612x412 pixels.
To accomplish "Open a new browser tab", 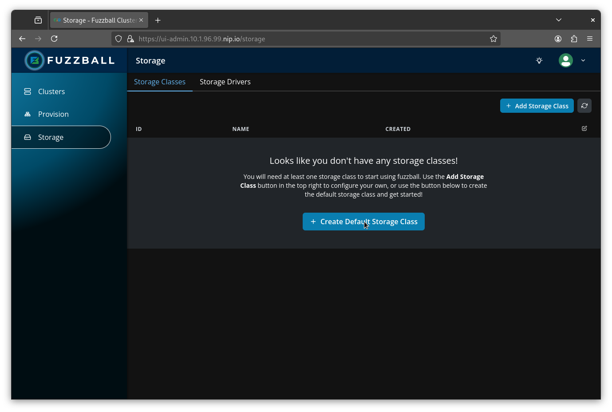I will 158,20.
